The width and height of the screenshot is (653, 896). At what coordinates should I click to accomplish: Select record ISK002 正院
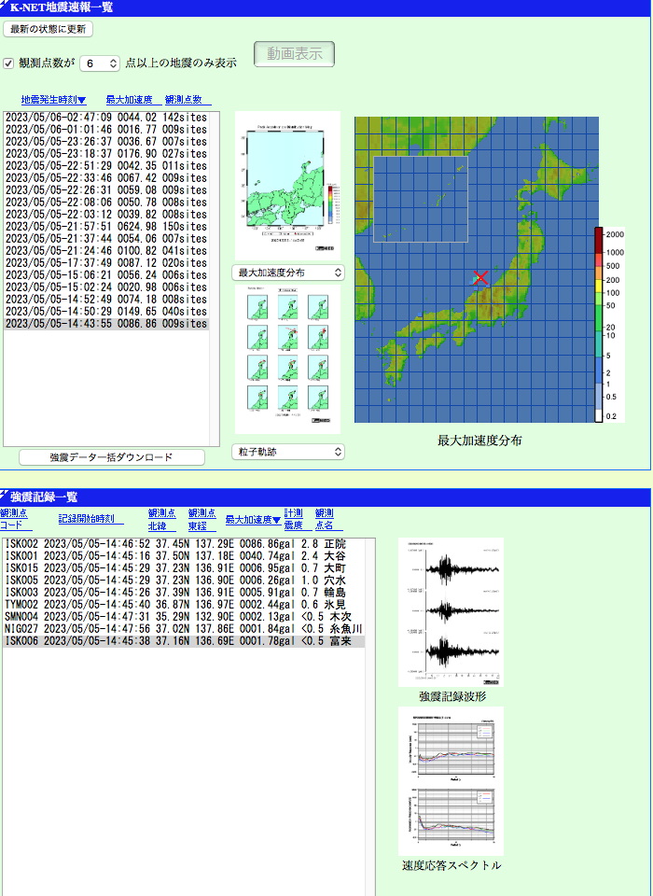(x=184, y=543)
